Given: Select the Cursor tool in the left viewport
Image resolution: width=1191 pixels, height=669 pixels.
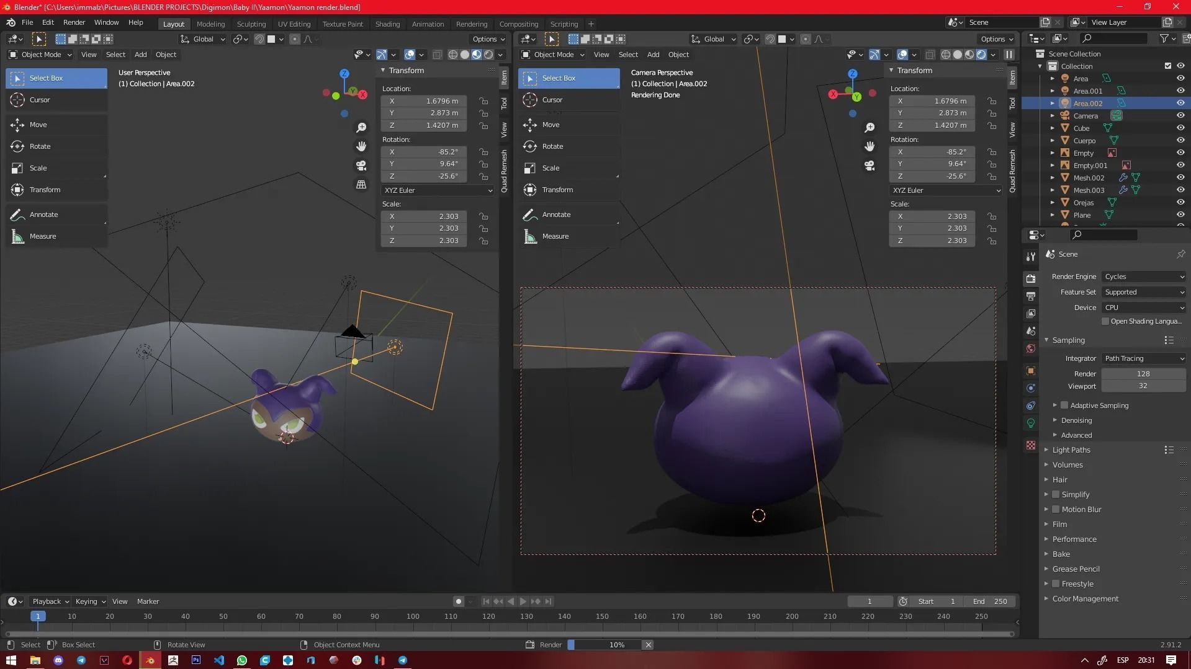Looking at the screenshot, I should point(56,100).
